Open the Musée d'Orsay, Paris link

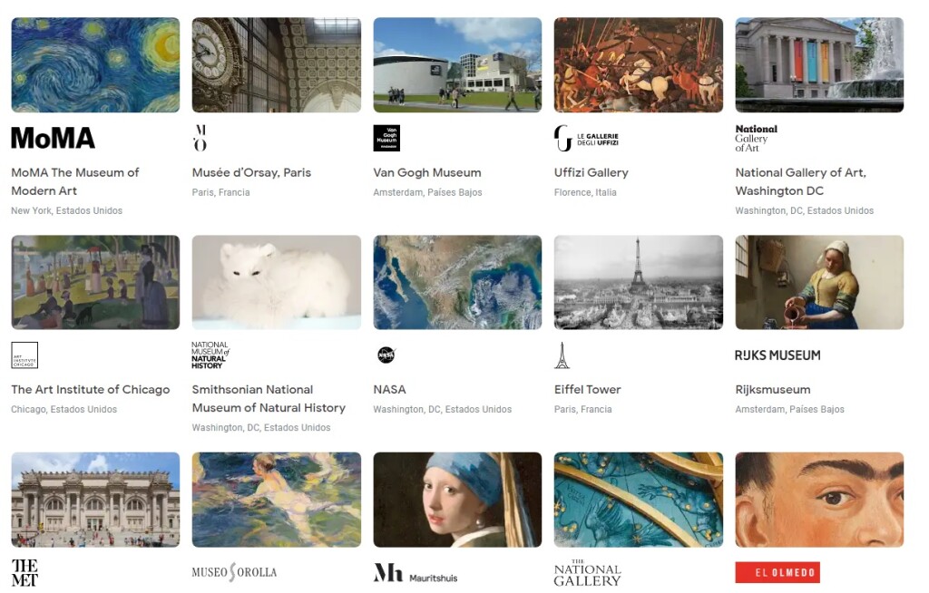[x=251, y=172]
